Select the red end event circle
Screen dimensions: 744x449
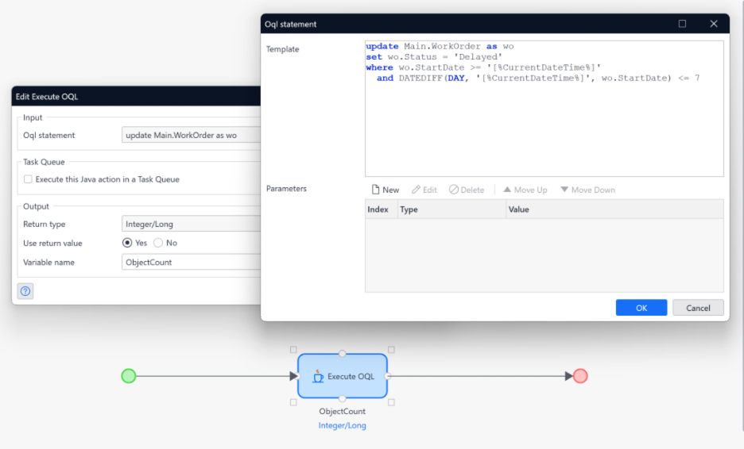[580, 376]
